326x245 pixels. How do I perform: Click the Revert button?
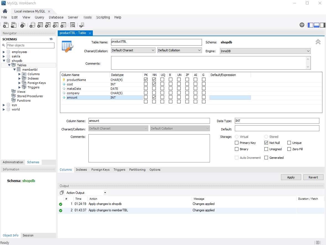(313, 177)
